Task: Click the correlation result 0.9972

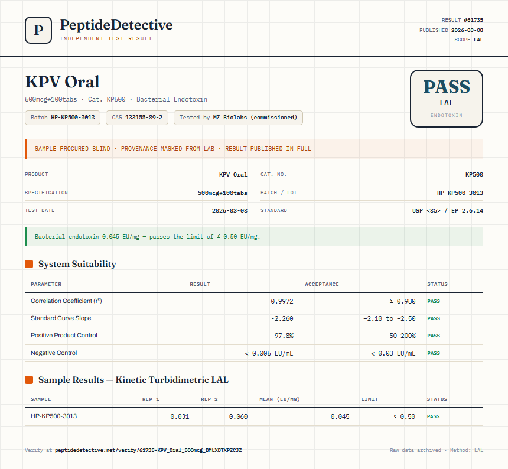Action: point(282,302)
